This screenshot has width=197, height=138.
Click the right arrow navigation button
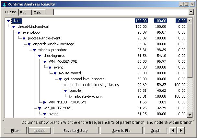point(181,131)
